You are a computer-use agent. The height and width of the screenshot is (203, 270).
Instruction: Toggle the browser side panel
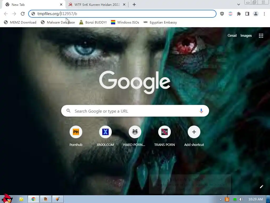click(247, 14)
